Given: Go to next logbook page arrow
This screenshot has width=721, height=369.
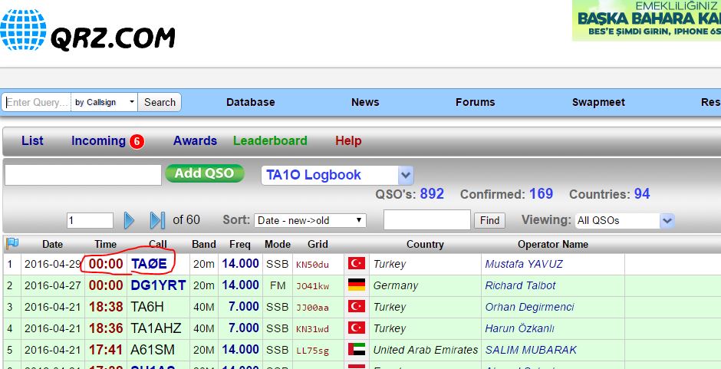Looking at the screenshot, I should point(129,220).
